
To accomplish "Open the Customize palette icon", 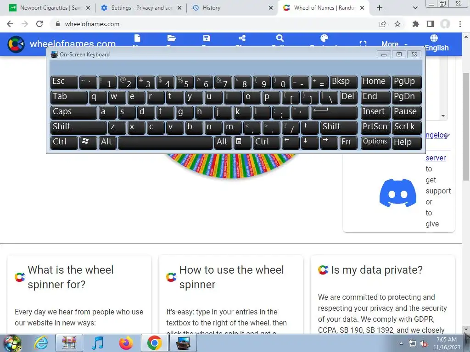I will click(x=325, y=38).
